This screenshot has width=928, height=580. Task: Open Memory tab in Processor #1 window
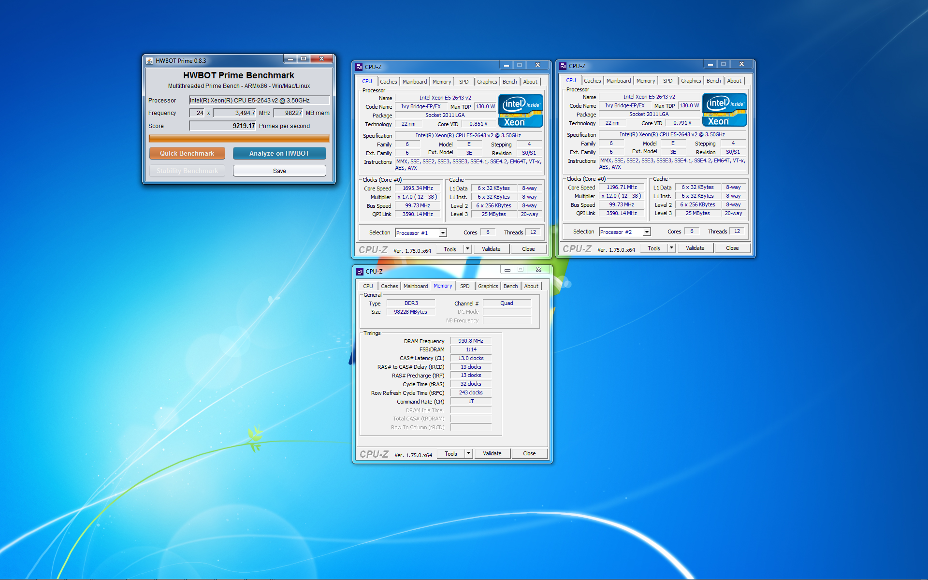(x=442, y=82)
